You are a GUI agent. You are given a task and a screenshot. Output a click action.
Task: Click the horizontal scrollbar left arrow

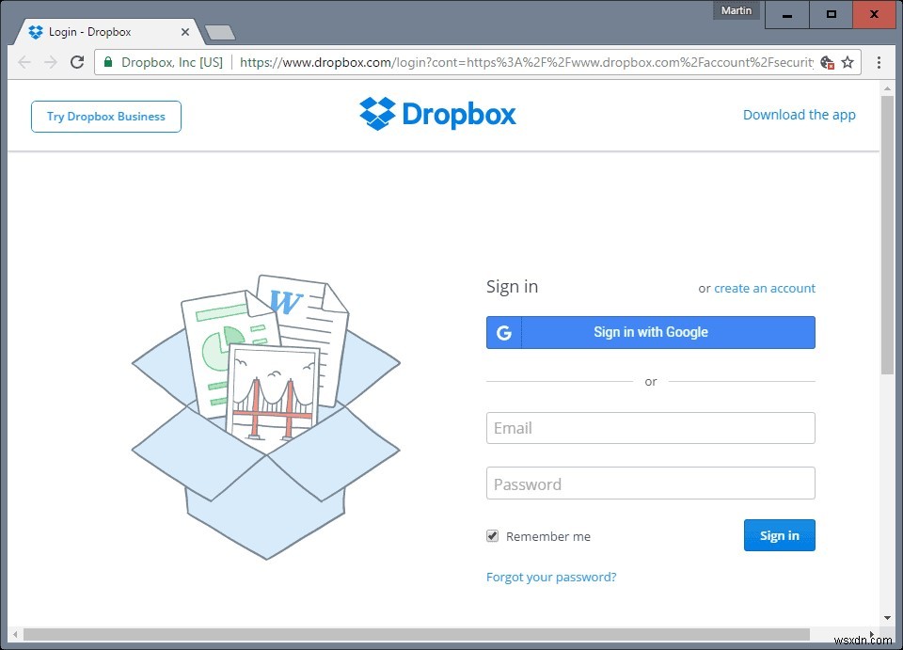click(x=15, y=634)
